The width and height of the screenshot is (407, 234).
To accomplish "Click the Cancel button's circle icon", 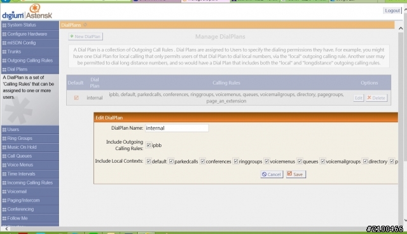I will pyautogui.click(x=265, y=174).
